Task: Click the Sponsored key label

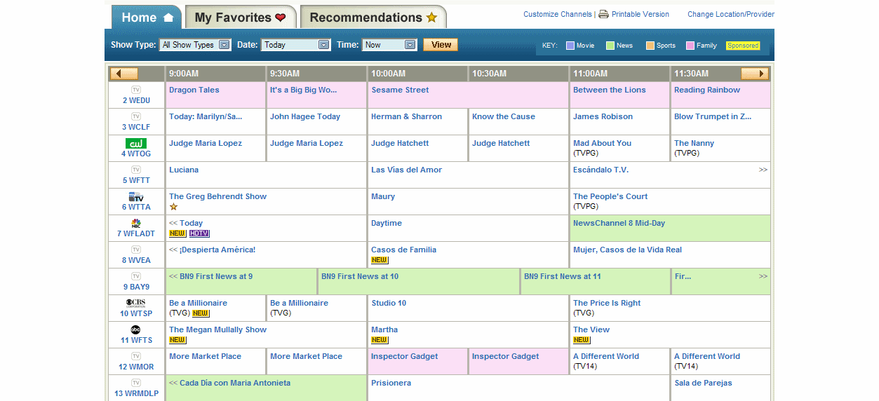Action: 743,46
